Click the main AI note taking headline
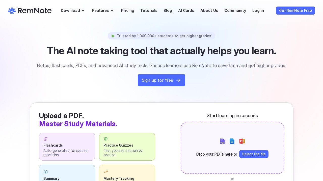 coord(161,51)
